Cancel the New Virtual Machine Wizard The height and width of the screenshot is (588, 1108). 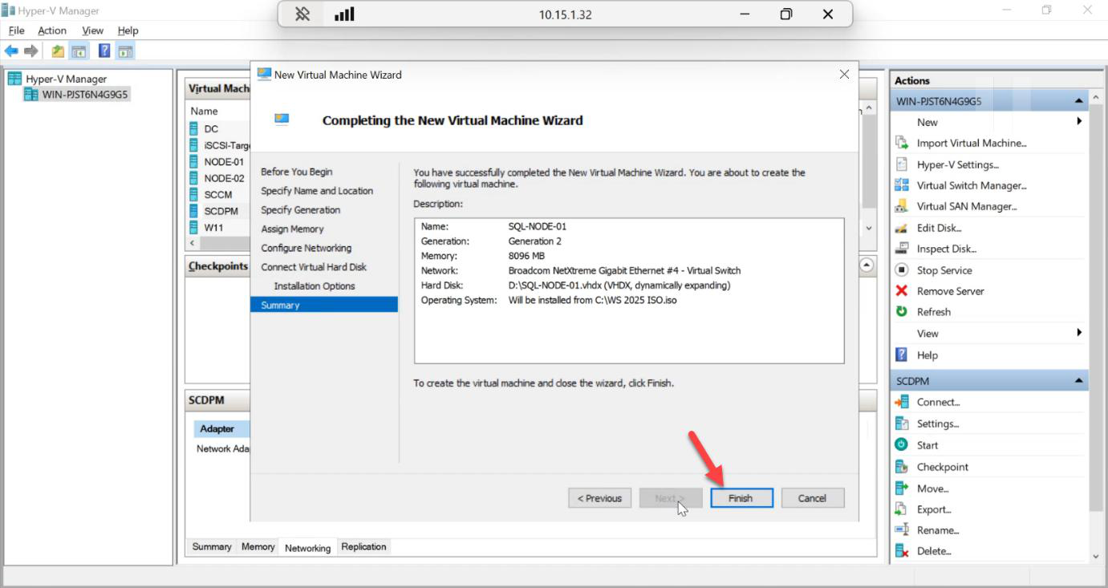coord(812,498)
